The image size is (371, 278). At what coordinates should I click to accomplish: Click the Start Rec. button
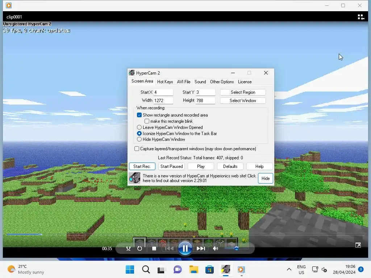pyautogui.click(x=142, y=167)
